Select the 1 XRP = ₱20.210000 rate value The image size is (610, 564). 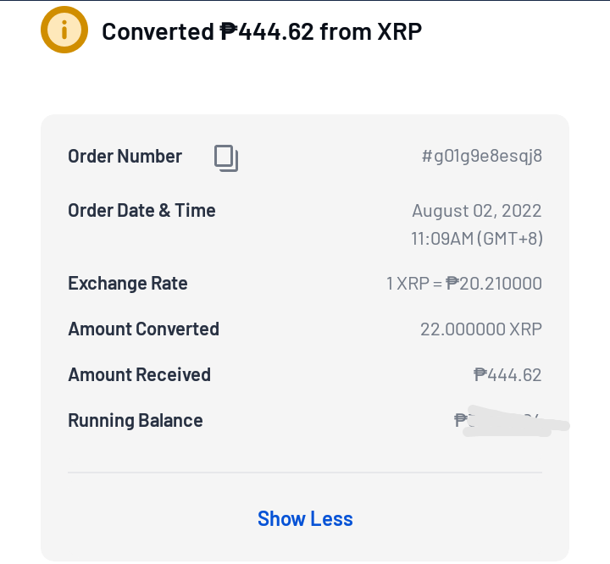463,284
